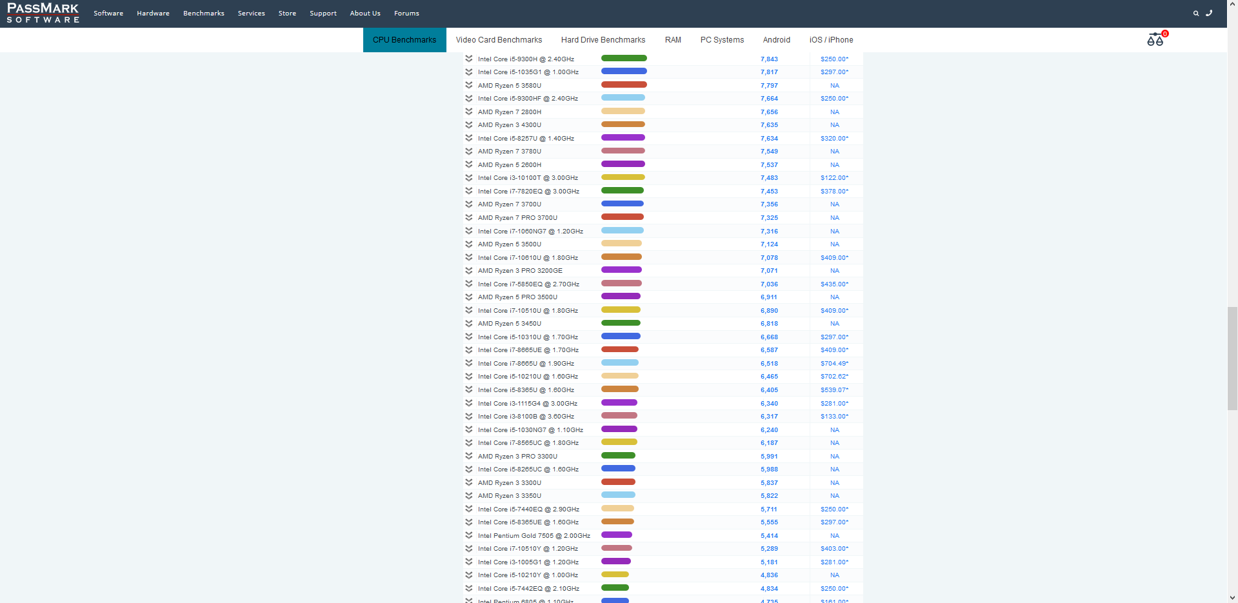
Task: Expand details chevron for AMD Ryzen 3 3300U
Action: (x=469, y=482)
